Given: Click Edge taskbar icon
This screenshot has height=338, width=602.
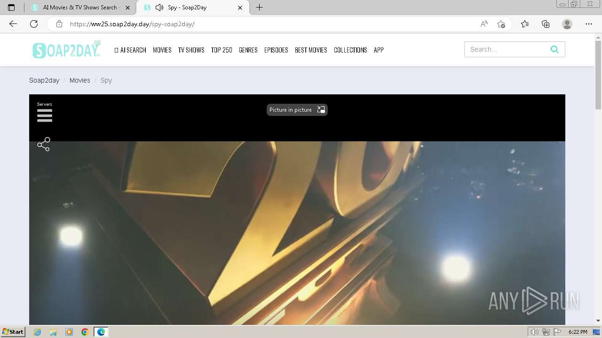Looking at the screenshot, I should pos(101,332).
